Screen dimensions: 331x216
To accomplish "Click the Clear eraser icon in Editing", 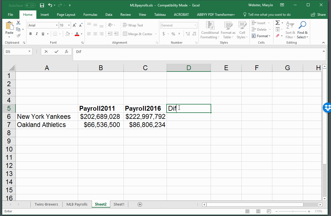I will pos(278,36).
